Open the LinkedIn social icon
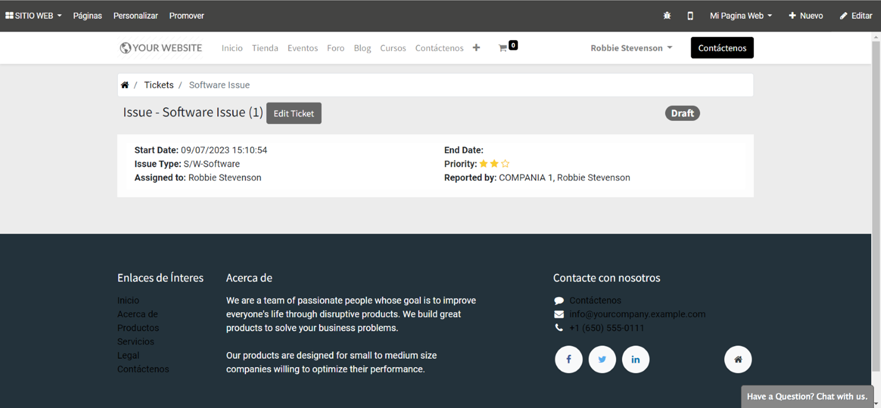 tap(636, 359)
